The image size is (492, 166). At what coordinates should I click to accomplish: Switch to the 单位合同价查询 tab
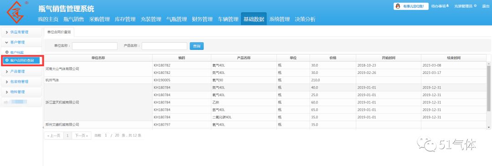(x=59, y=32)
